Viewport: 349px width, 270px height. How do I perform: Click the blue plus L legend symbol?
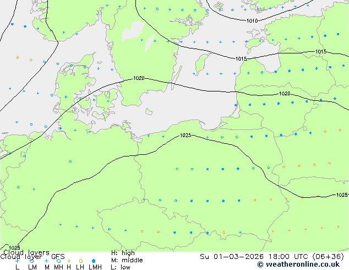[x=17, y=261]
